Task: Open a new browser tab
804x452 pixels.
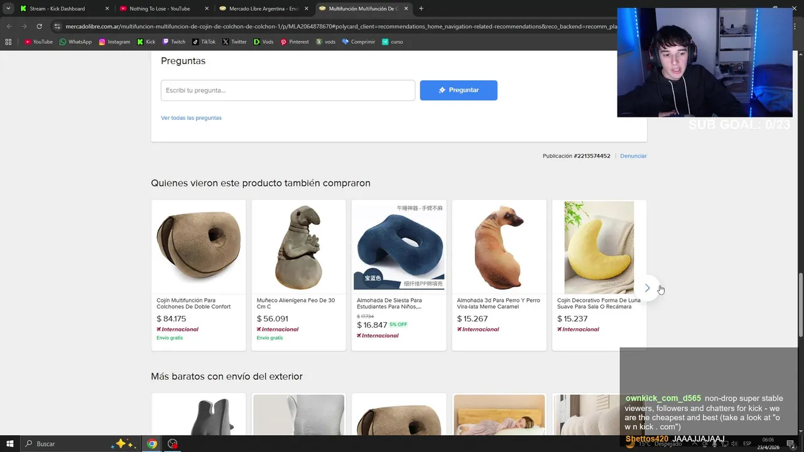Action: [421, 9]
